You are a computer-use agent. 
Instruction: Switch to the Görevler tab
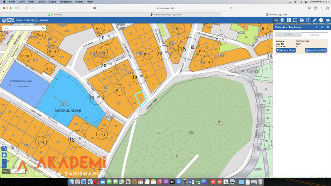tap(288, 35)
